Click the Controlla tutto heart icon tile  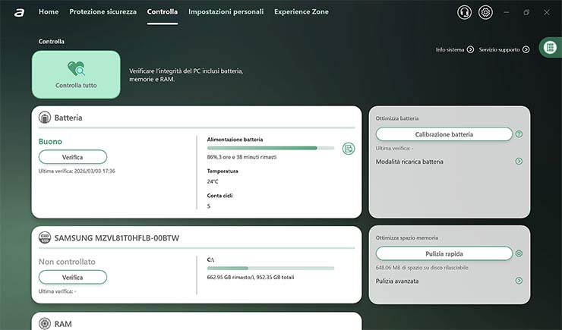coord(76,74)
